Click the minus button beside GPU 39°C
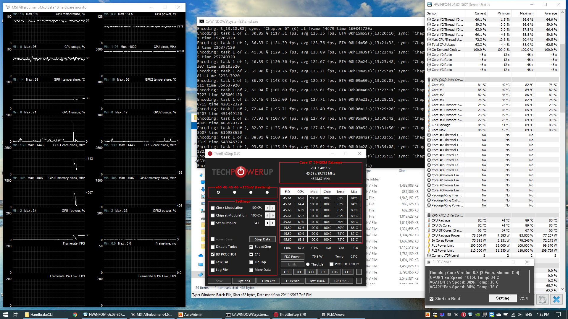The image size is (568, 319). click(x=359, y=281)
